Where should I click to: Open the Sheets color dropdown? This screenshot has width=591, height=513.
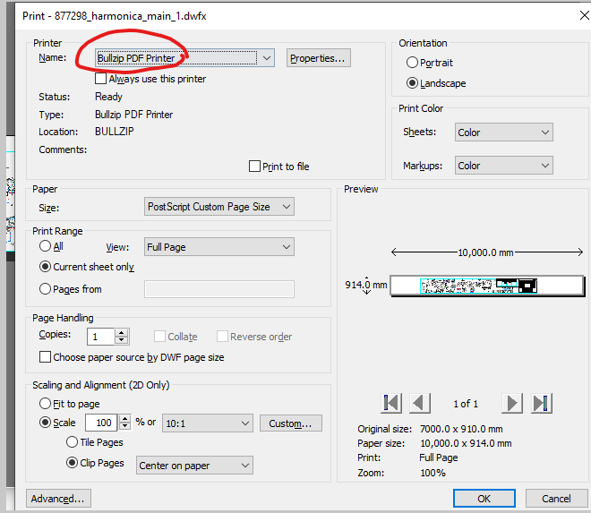(503, 133)
